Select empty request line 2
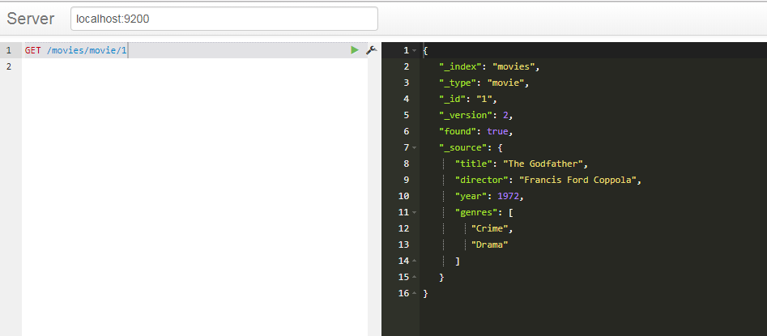767x336 pixels. 194,66
